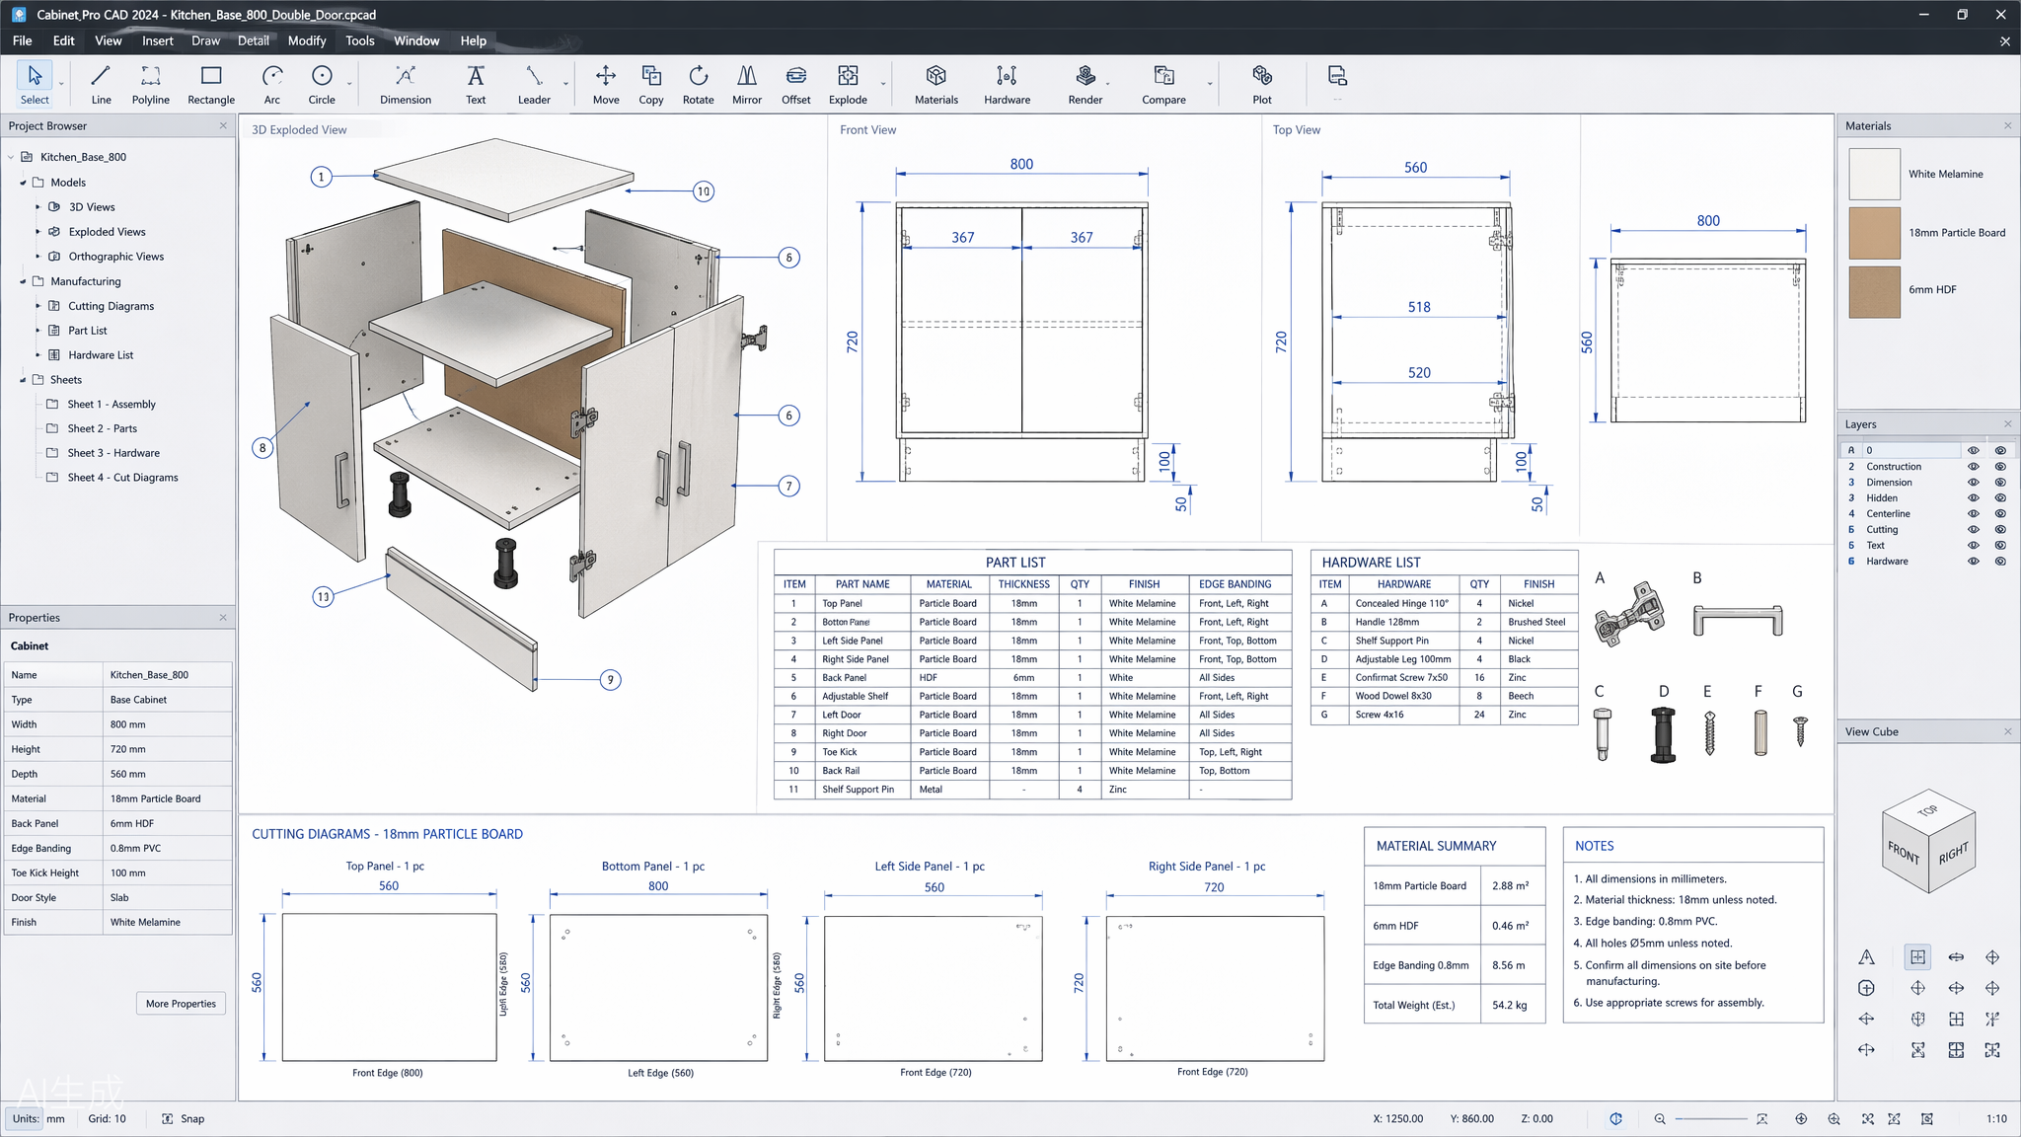Collapse the Models folder in Project Browser

23,183
